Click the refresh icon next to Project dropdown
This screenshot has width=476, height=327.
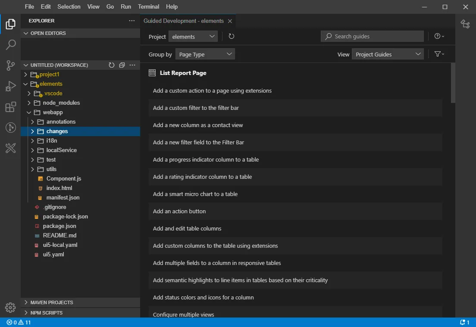[232, 37]
